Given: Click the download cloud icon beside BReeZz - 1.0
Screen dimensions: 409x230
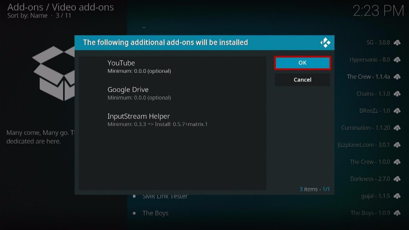Looking at the screenshot, I should point(397,111).
